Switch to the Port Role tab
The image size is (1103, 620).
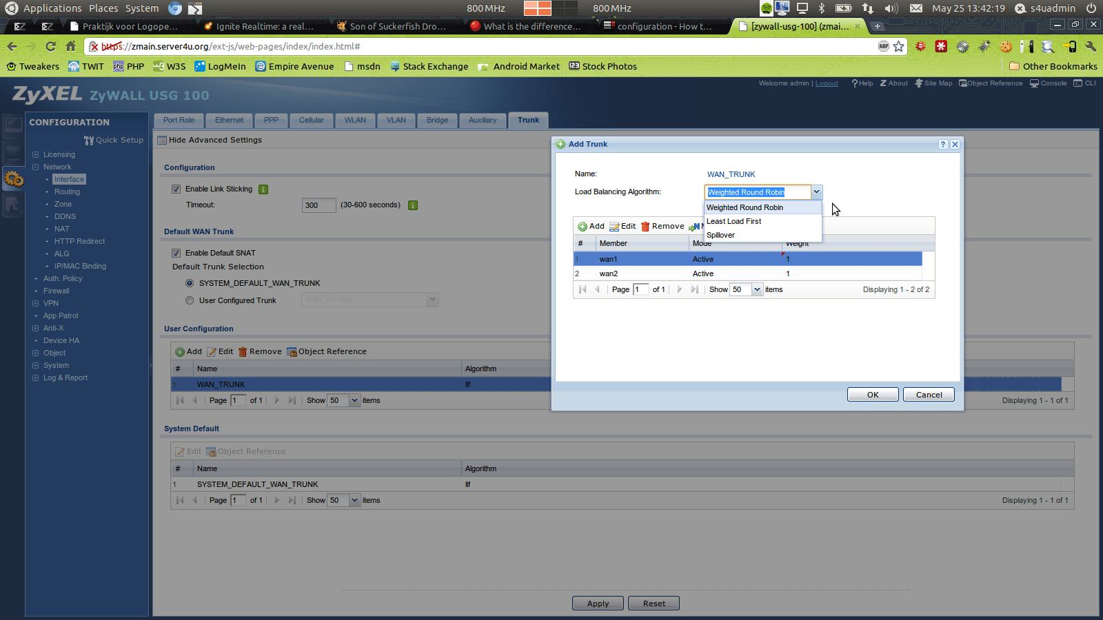click(179, 121)
